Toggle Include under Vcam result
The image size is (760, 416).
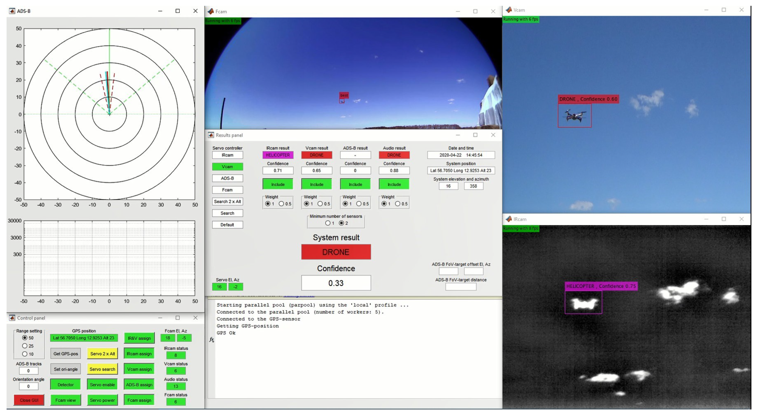[316, 184]
